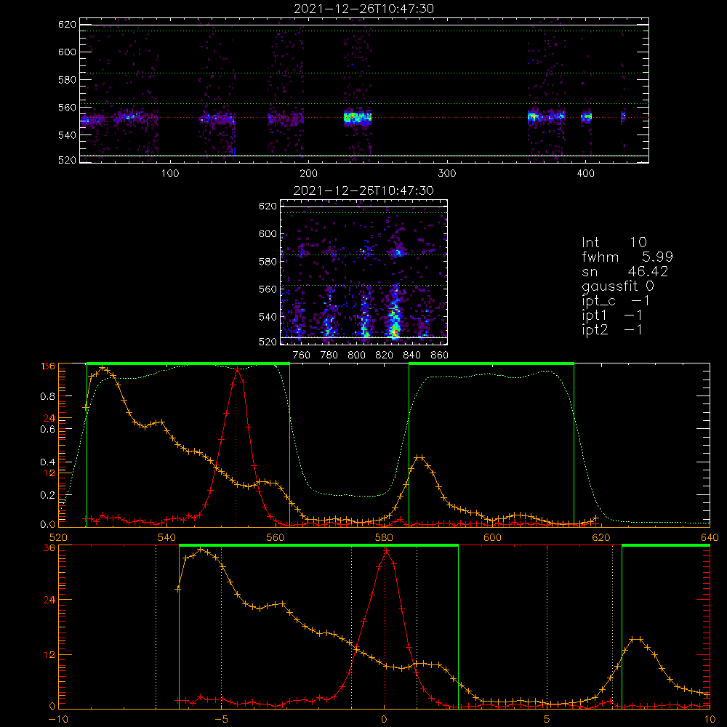This screenshot has height=727, width=727.
Task: Click x-axis label "780" under the zoomed image
Action: point(329,356)
